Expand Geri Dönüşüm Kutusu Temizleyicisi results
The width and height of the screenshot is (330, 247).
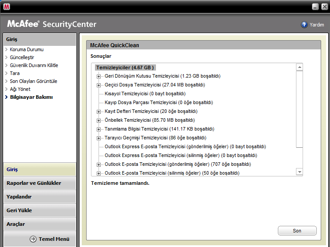pyautogui.click(x=99, y=76)
